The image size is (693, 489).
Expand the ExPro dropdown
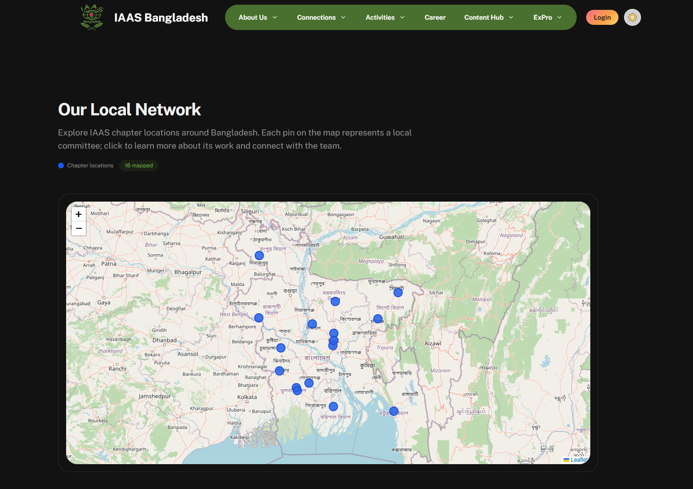pyautogui.click(x=547, y=17)
